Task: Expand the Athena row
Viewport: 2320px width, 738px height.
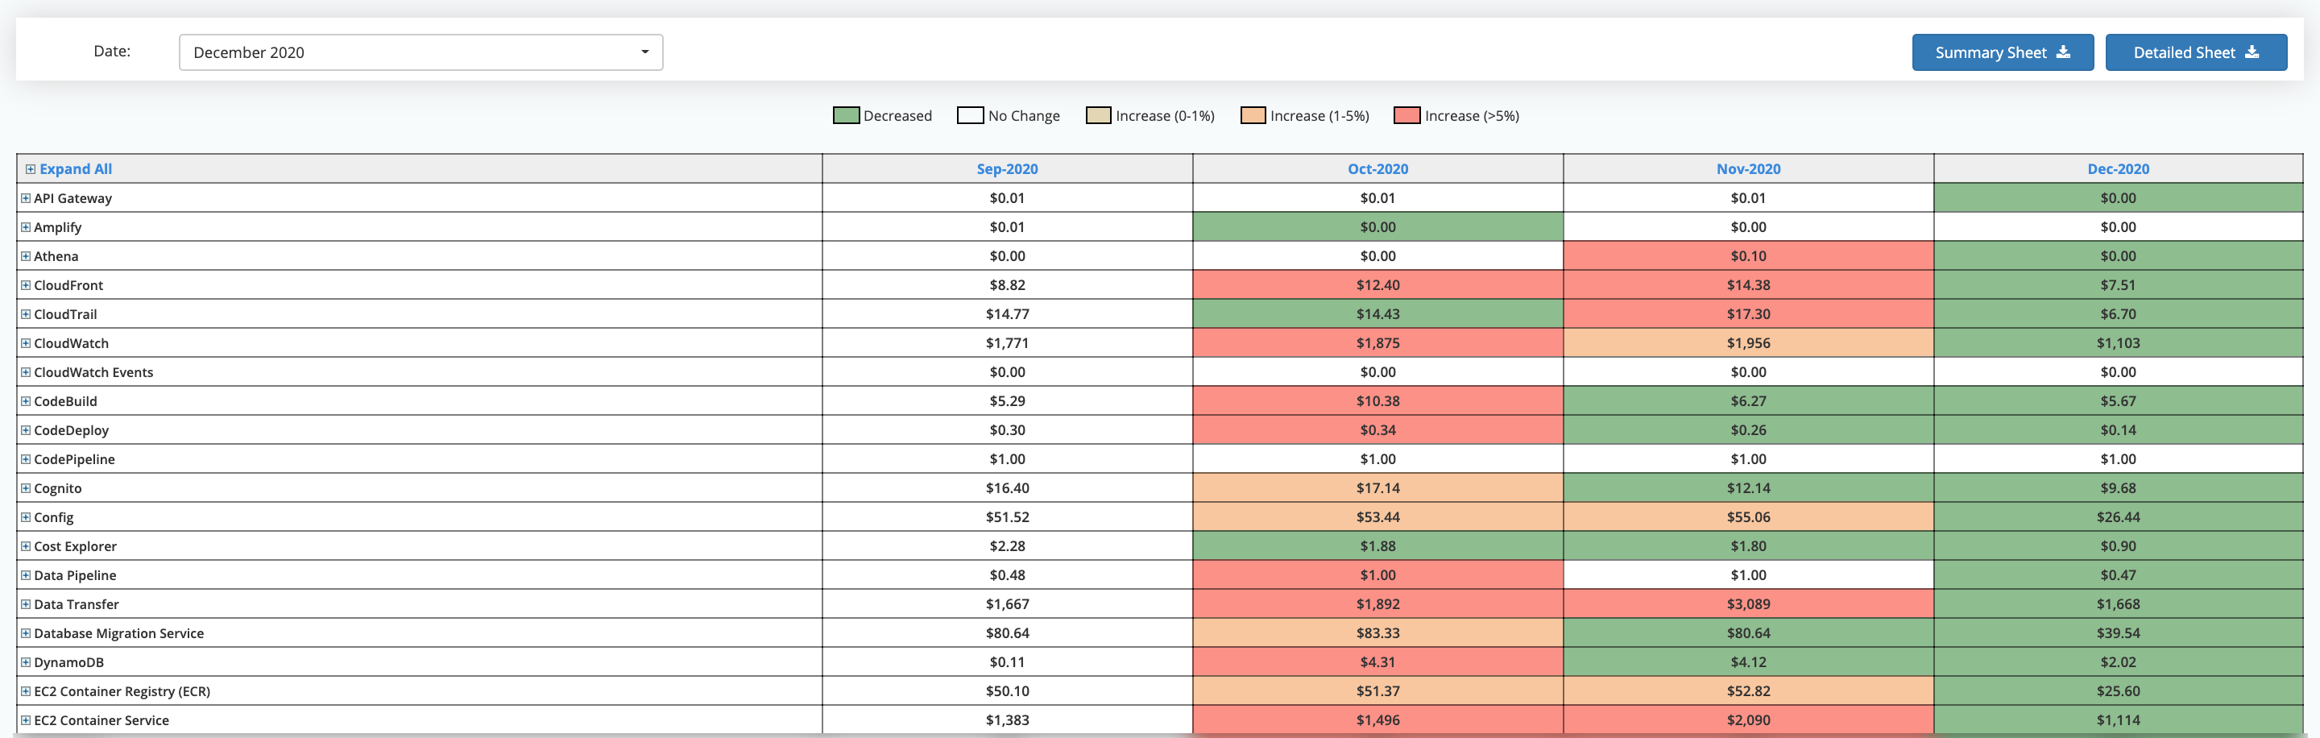Action: coord(26,256)
